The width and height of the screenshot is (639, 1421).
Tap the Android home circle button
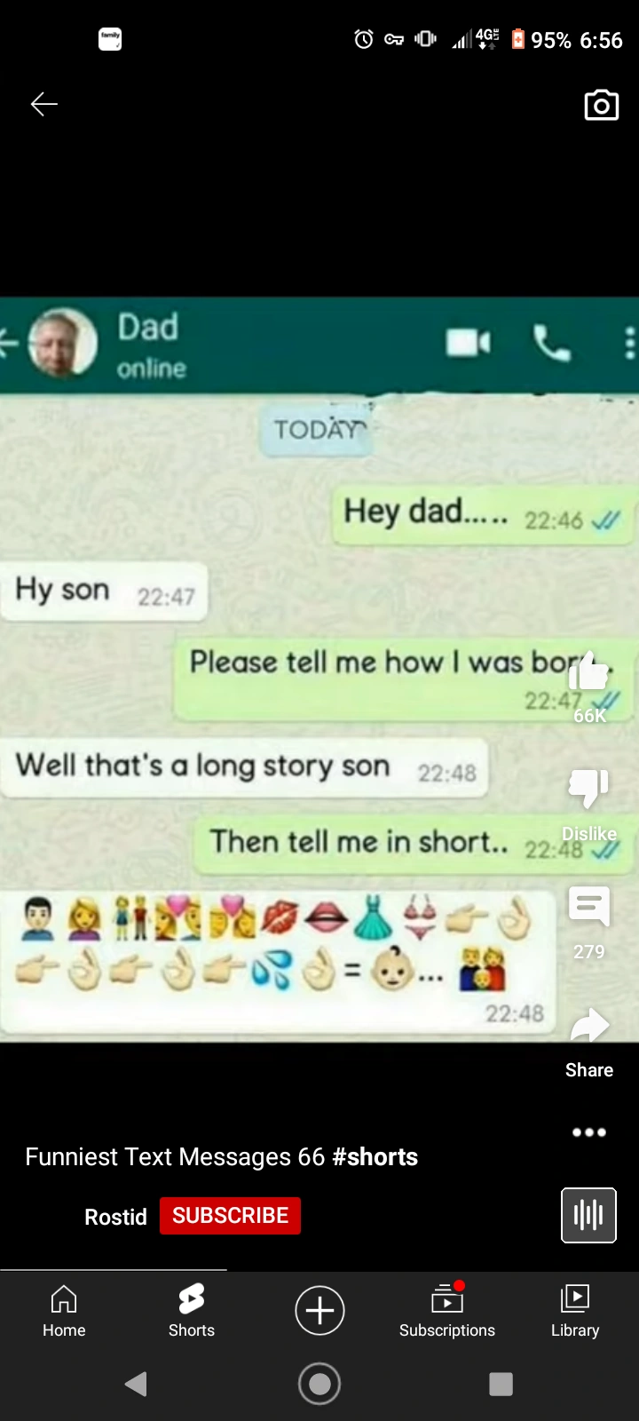319,1384
